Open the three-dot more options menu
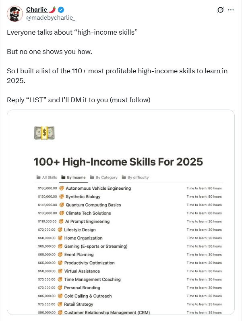Image resolution: width=242 pixels, height=321 pixels. click(x=231, y=10)
